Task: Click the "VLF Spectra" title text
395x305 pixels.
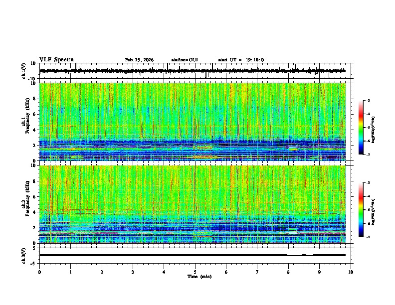Action: 56,60
